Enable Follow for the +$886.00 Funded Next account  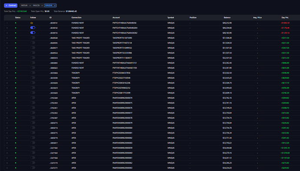pos(33,63)
